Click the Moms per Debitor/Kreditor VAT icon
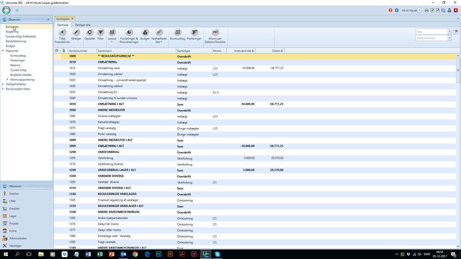The image size is (461, 259). (x=215, y=32)
